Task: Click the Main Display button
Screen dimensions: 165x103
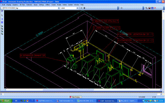Action: (76, 97)
